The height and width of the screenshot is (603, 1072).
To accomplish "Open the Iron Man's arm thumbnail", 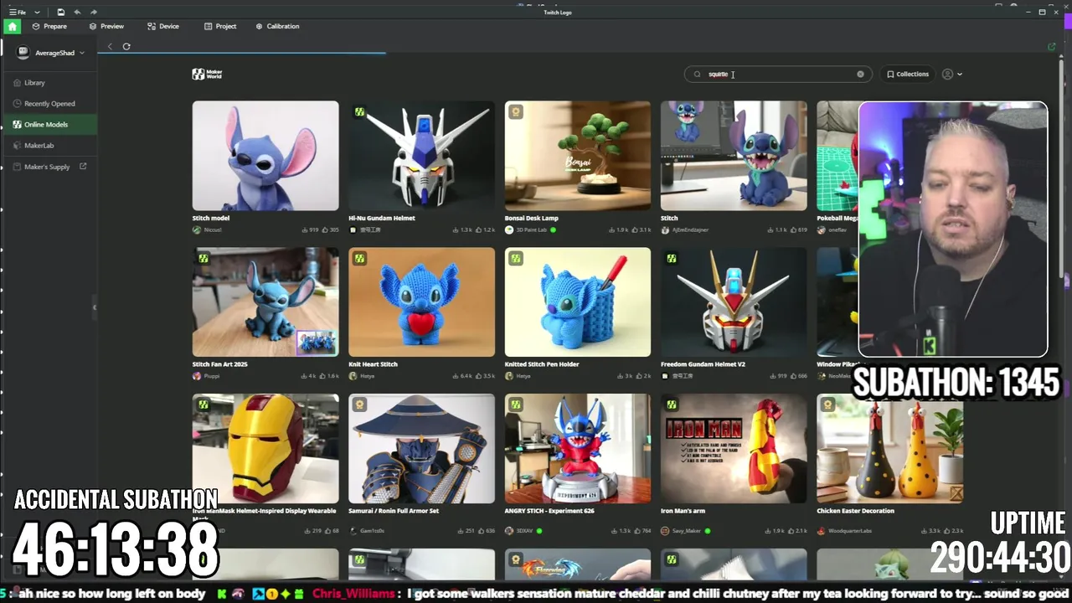I will pos(734,449).
